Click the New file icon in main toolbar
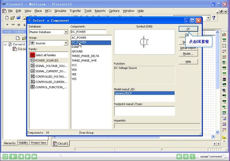The image size is (230, 161). click(7, 18)
